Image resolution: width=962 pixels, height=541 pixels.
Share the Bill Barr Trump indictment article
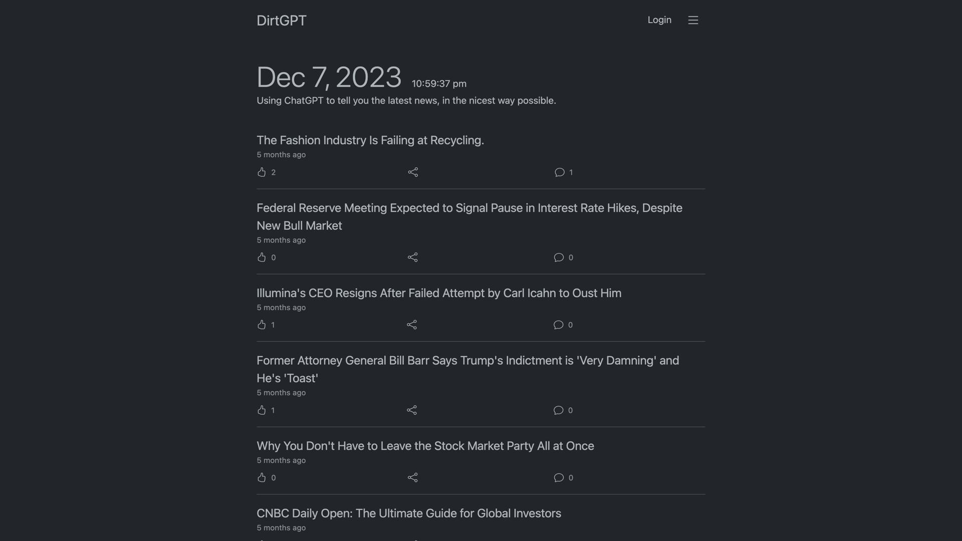(x=412, y=410)
